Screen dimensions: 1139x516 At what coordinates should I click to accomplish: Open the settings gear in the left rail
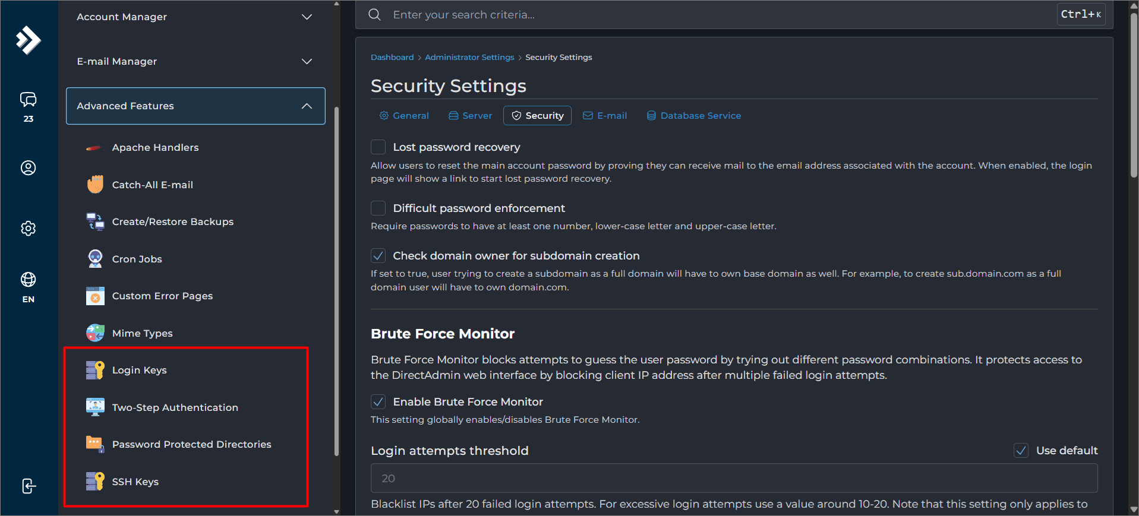click(x=28, y=228)
